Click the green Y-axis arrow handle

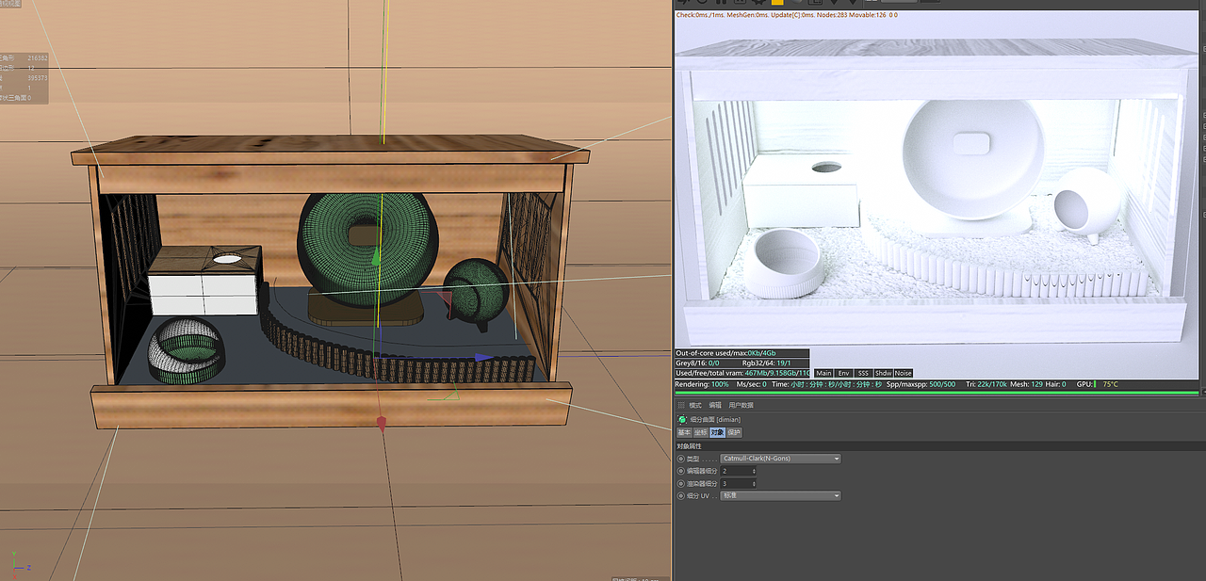[x=376, y=256]
